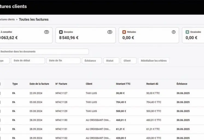This screenshot has height=140, width=204.
Task: Sort by Échéance column header
Action: (182, 84)
